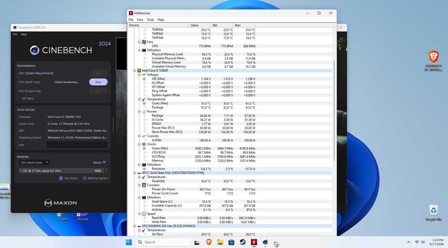Click the Currents category icon
Screen dimensions: 448x248
pyautogui.click(x=144, y=136)
